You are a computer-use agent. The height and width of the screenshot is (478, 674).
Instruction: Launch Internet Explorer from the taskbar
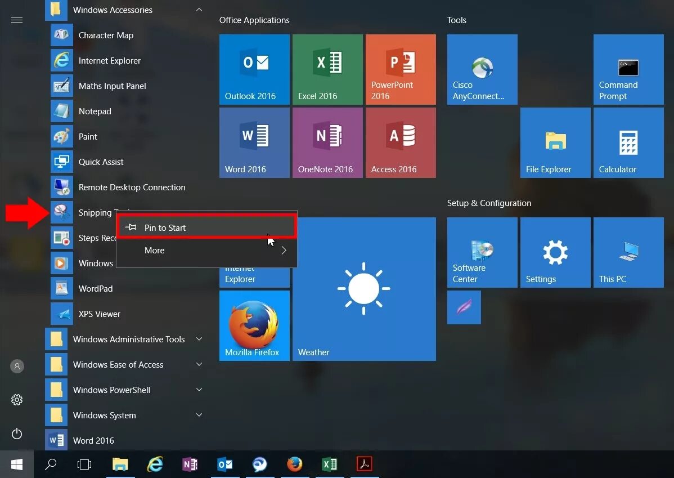point(155,464)
